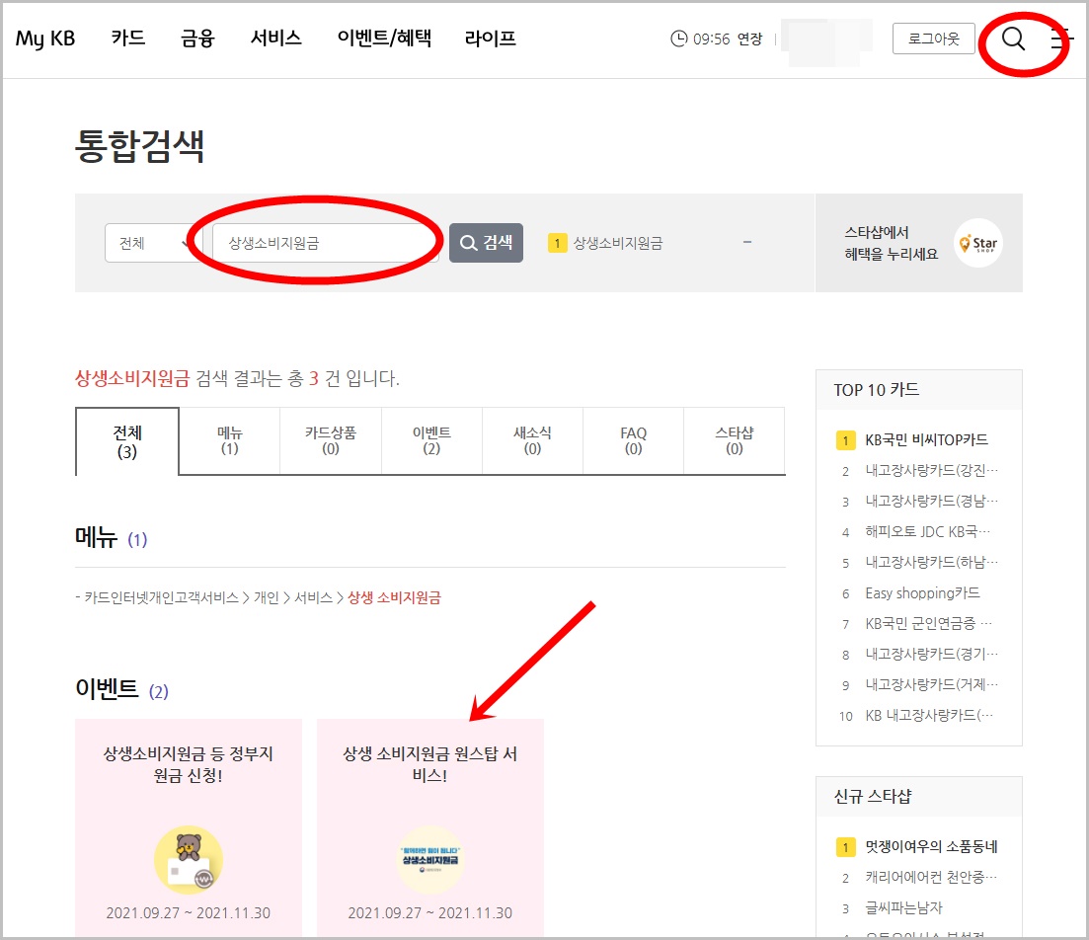The width and height of the screenshot is (1089, 940).
Task: Open 상생 소비지원금 원스탑 서비스 event card
Action: click(429, 828)
